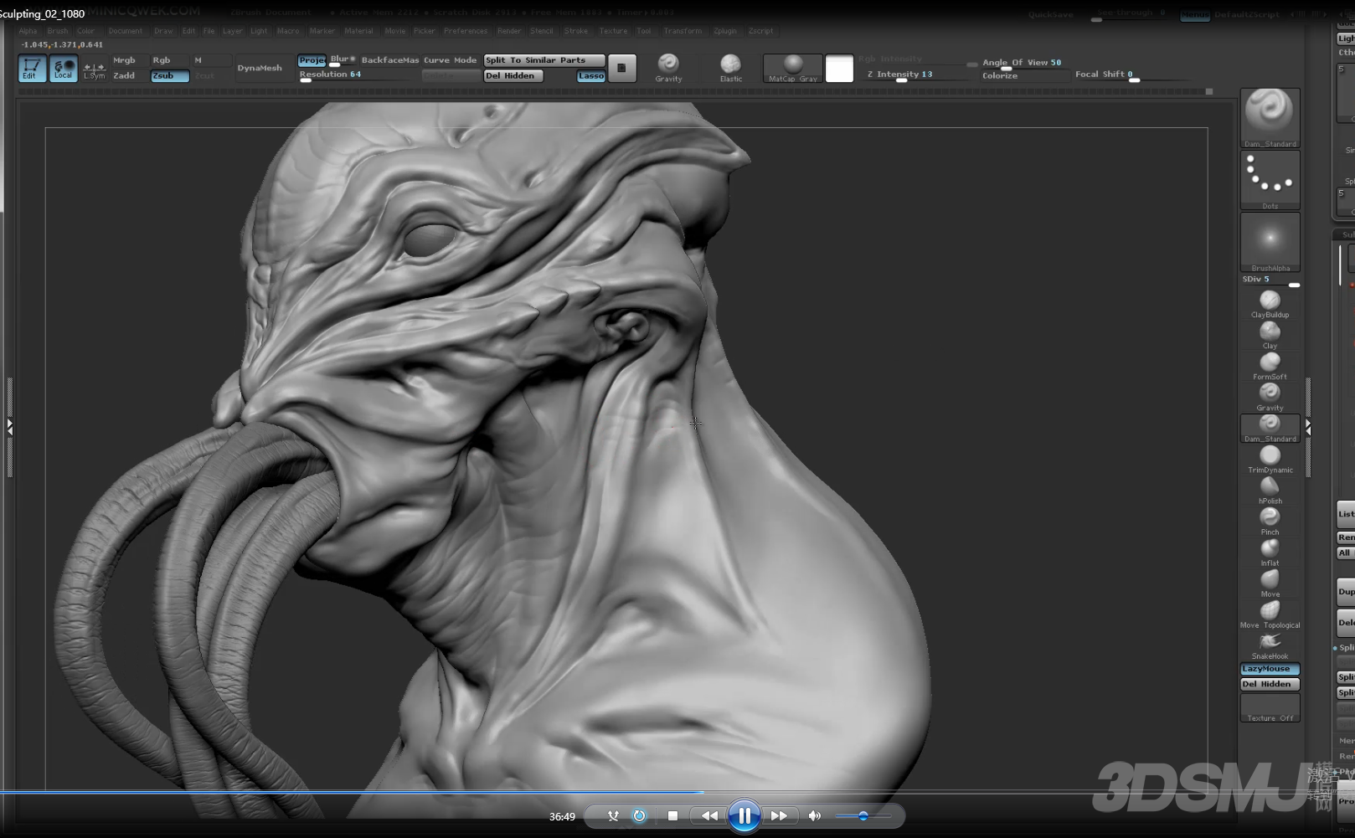Toggle the Edit mode icon
Viewport: 1355px width, 838px height.
pos(32,68)
